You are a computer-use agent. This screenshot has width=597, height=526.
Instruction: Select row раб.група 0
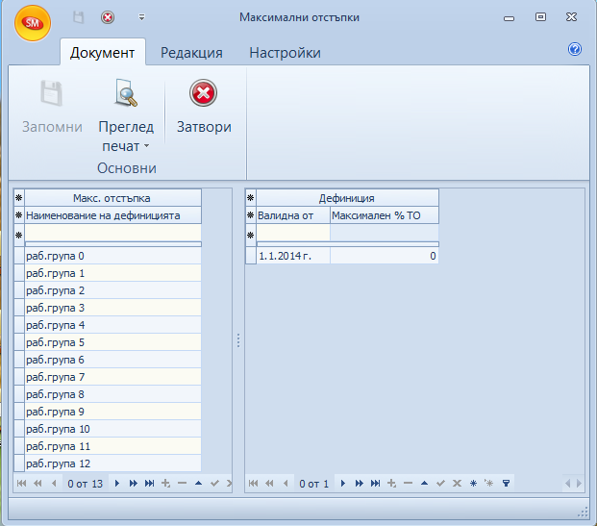[x=113, y=256]
